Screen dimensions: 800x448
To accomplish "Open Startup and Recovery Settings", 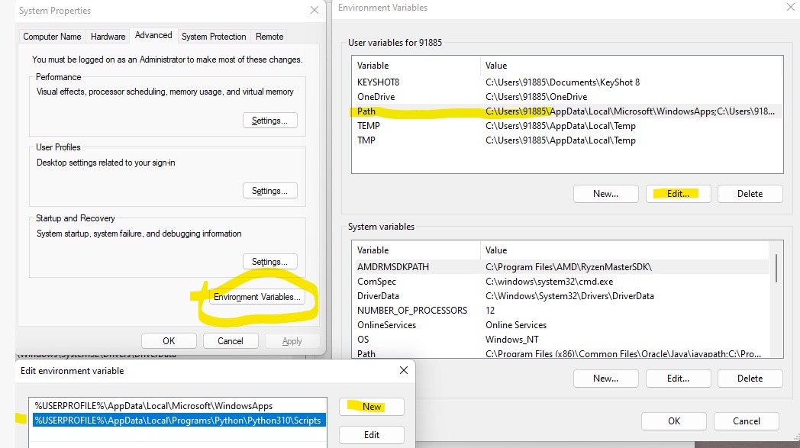I will pyautogui.click(x=269, y=261).
